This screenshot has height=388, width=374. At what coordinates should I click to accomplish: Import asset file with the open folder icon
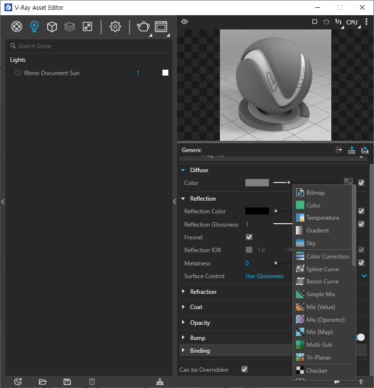pyautogui.click(x=43, y=382)
